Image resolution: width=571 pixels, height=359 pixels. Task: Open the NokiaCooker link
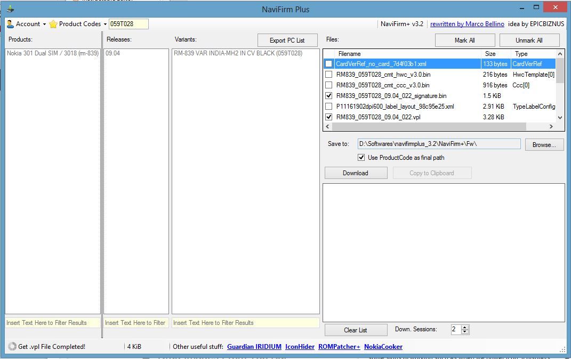point(383,347)
